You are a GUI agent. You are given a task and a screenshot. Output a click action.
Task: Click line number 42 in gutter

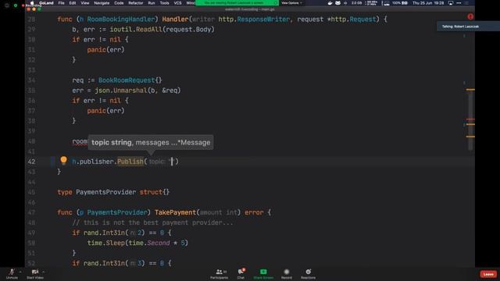point(31,162)
